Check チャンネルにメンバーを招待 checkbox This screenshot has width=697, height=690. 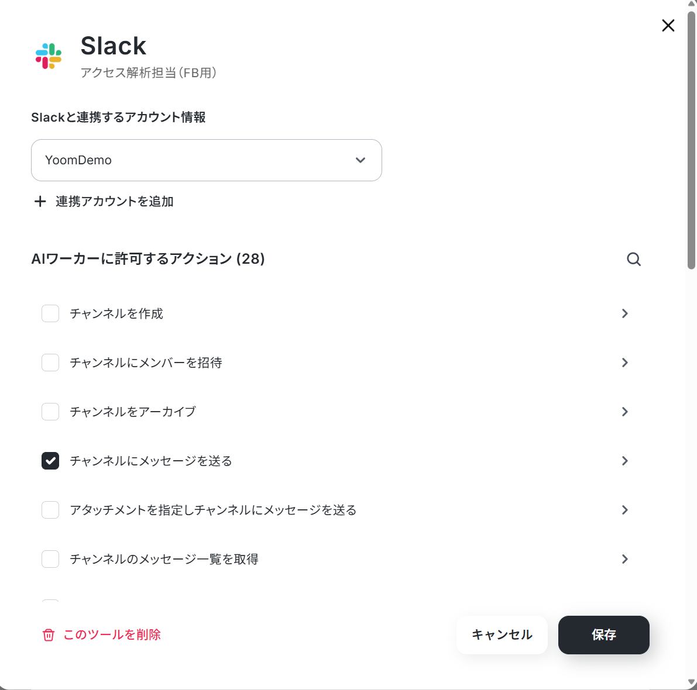[x=50, y=363]
